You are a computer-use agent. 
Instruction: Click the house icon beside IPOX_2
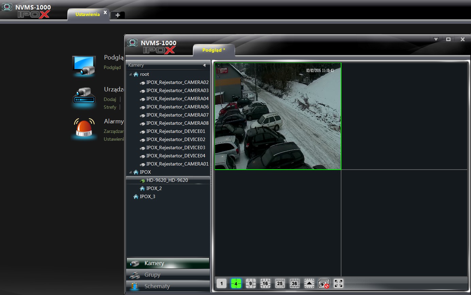coord(142,188)
